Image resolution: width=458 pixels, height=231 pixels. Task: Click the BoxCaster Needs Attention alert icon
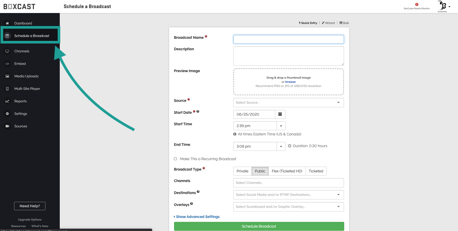point(417,4)
